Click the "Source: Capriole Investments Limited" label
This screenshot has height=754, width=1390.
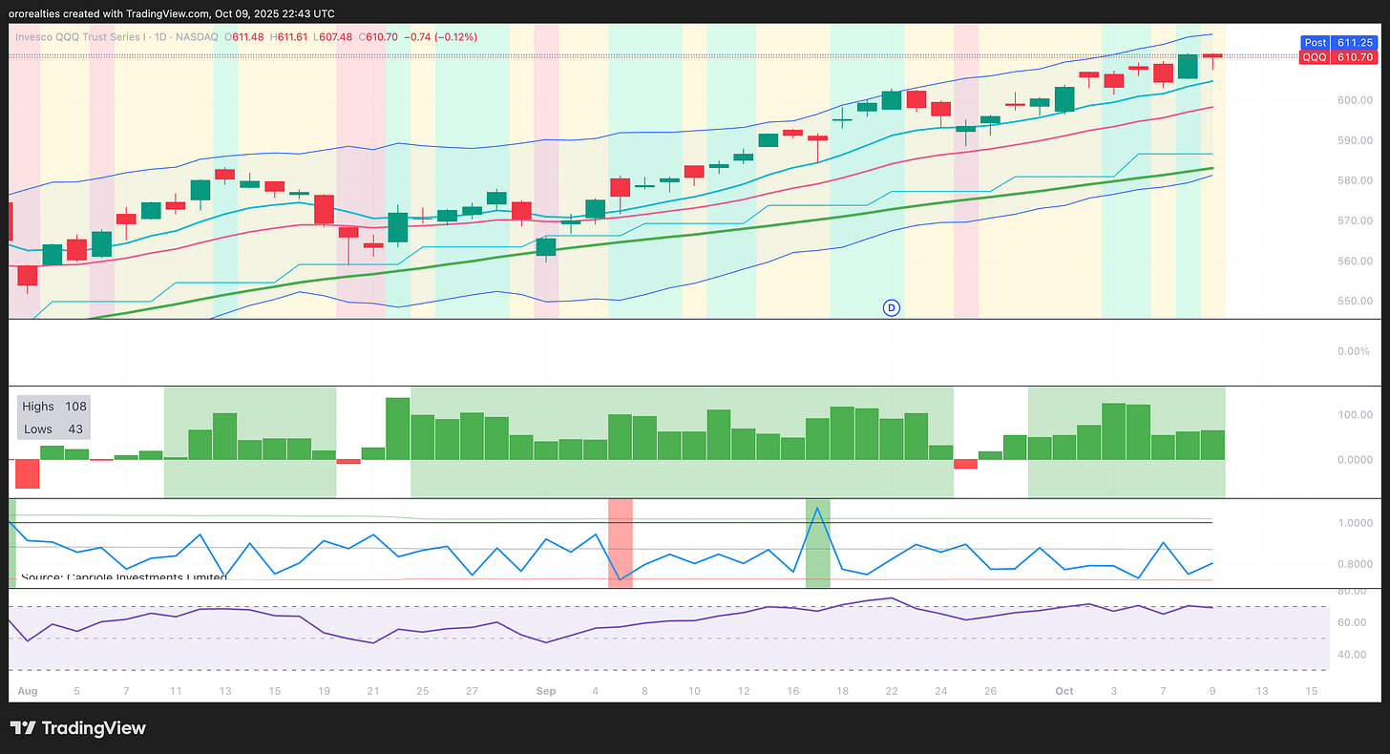tap(124, 577)
